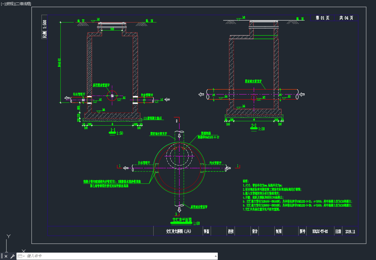Viewport: 376px width, 260px height.
Task: Close the command line with the X icon
Action: click(x=6, y=256)
